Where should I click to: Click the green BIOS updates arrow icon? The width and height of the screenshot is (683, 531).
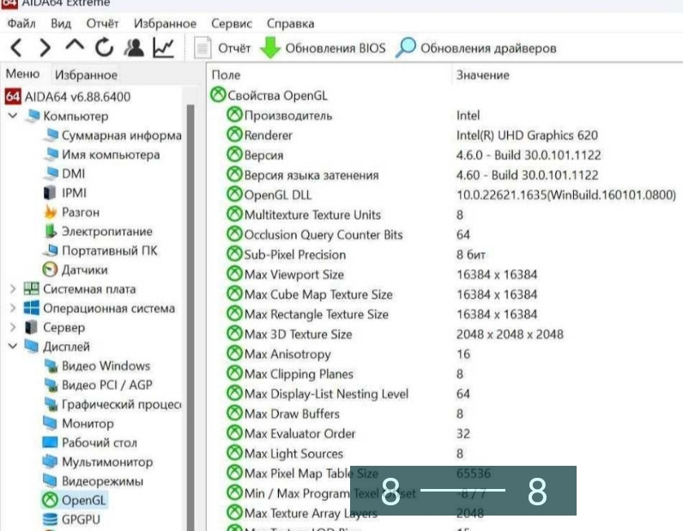click(x=270, y=48)
